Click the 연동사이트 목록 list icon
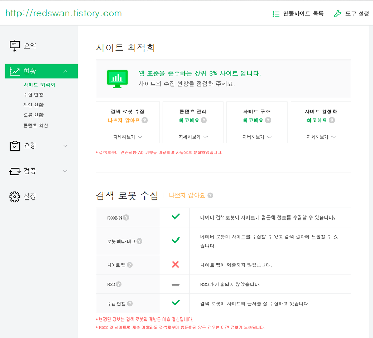Viewport: 373px width, 338px height. click(x=276, y=14)
